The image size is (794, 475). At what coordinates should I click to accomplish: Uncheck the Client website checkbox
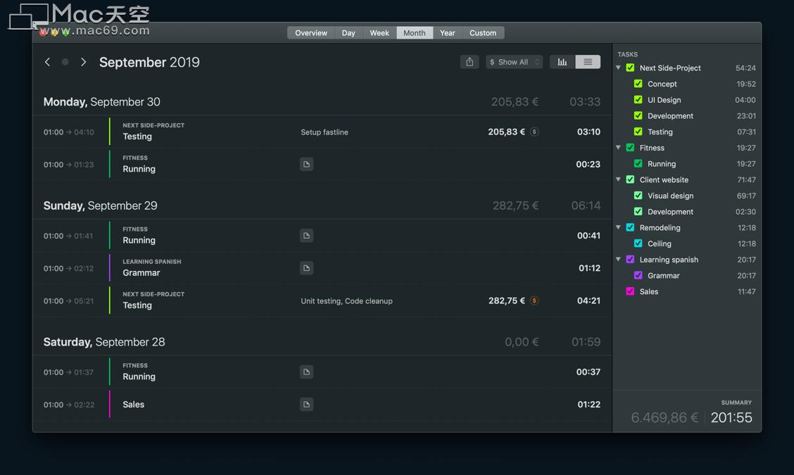tap(631, 179)
